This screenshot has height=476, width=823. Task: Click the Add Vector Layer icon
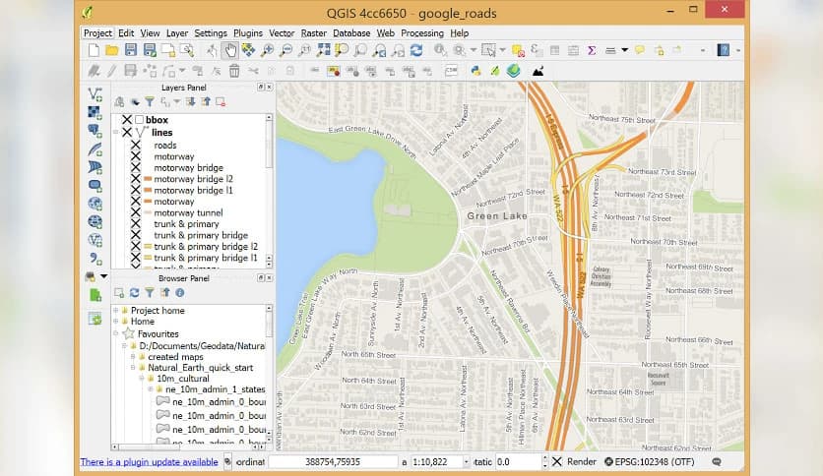[95, 94]
